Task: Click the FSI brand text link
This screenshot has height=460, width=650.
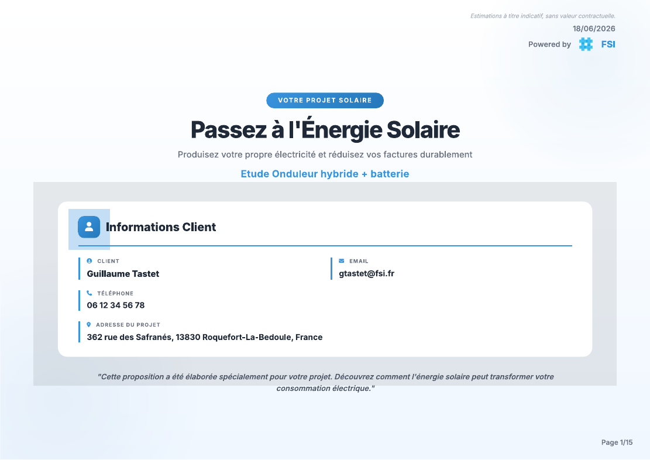Action: tap(608, 44)
